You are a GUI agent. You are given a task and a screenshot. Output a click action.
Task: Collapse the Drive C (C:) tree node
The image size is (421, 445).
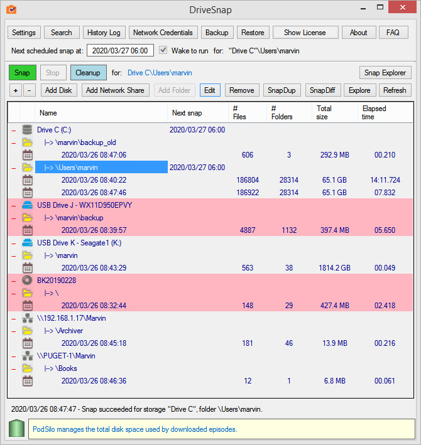[x=14, y=131]
